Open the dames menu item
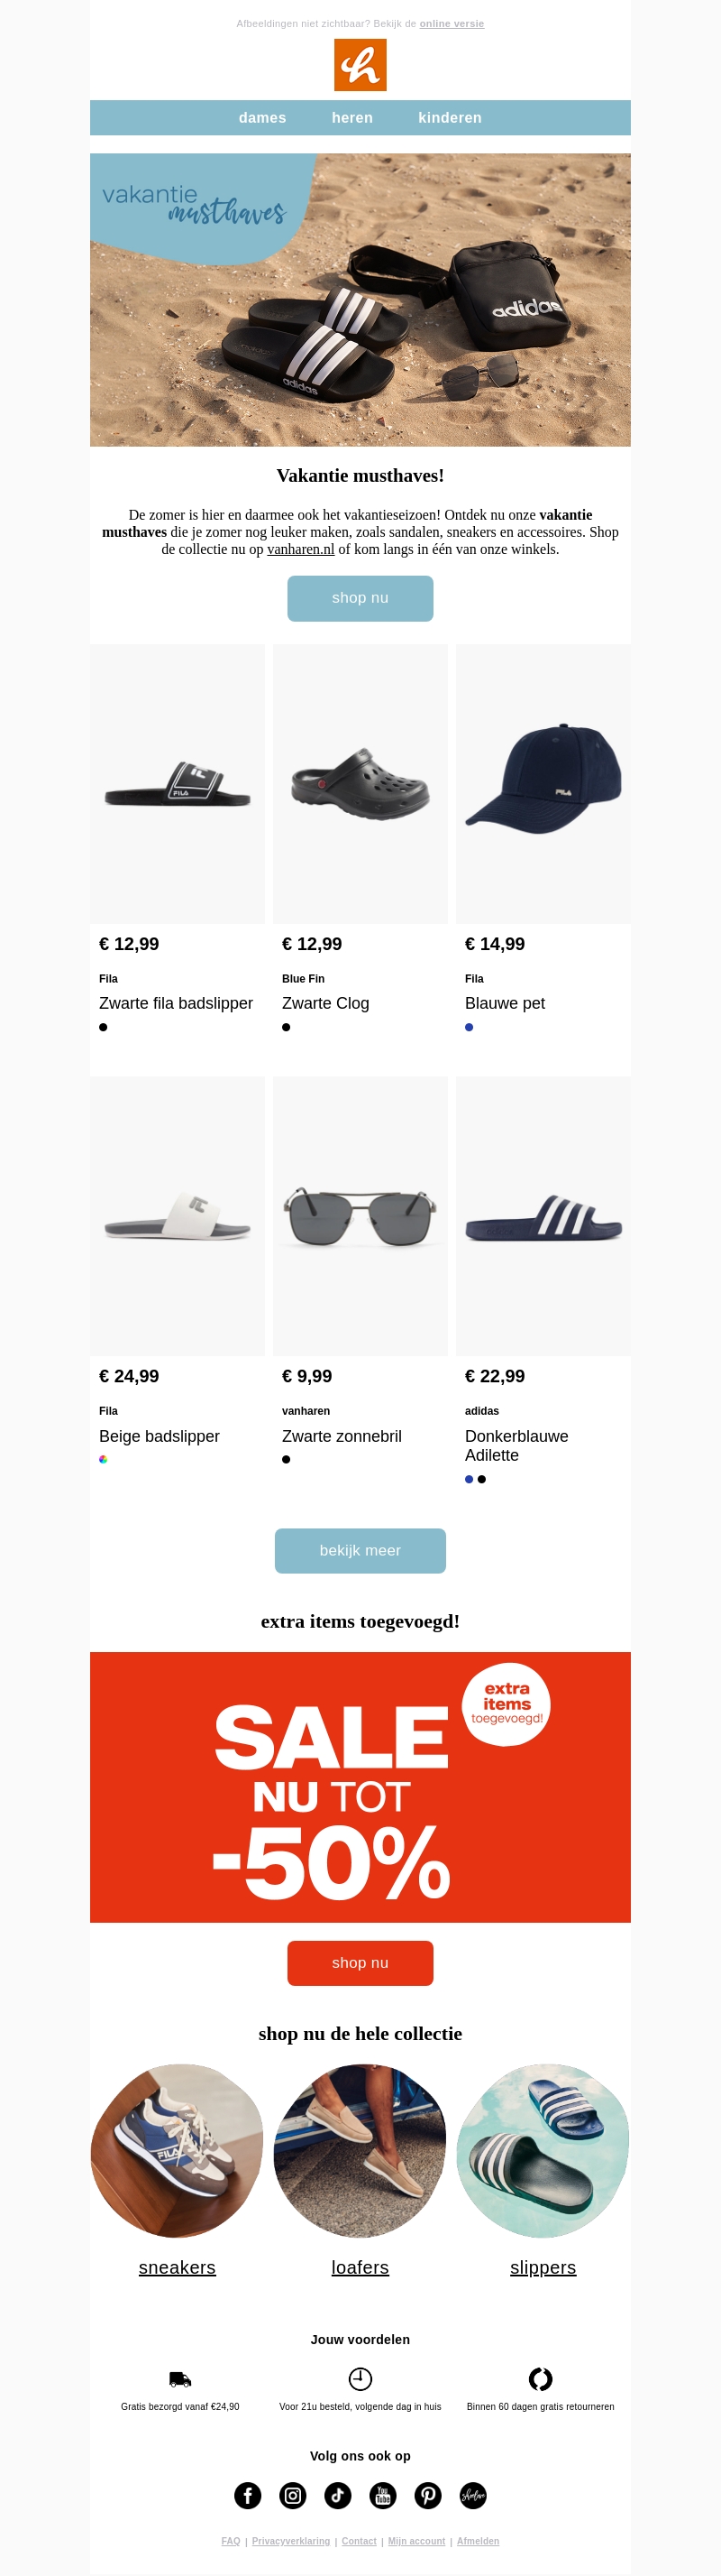The height and width of the screenshot is (2576, 721). (x=262, y=118)
